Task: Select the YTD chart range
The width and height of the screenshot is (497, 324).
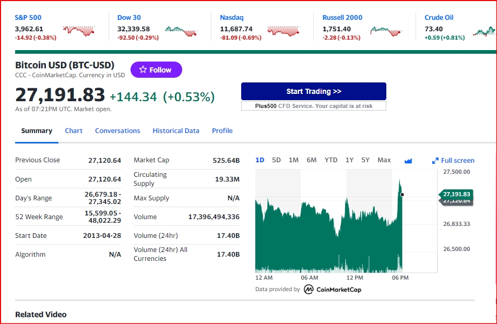Action: coord(331,160)
